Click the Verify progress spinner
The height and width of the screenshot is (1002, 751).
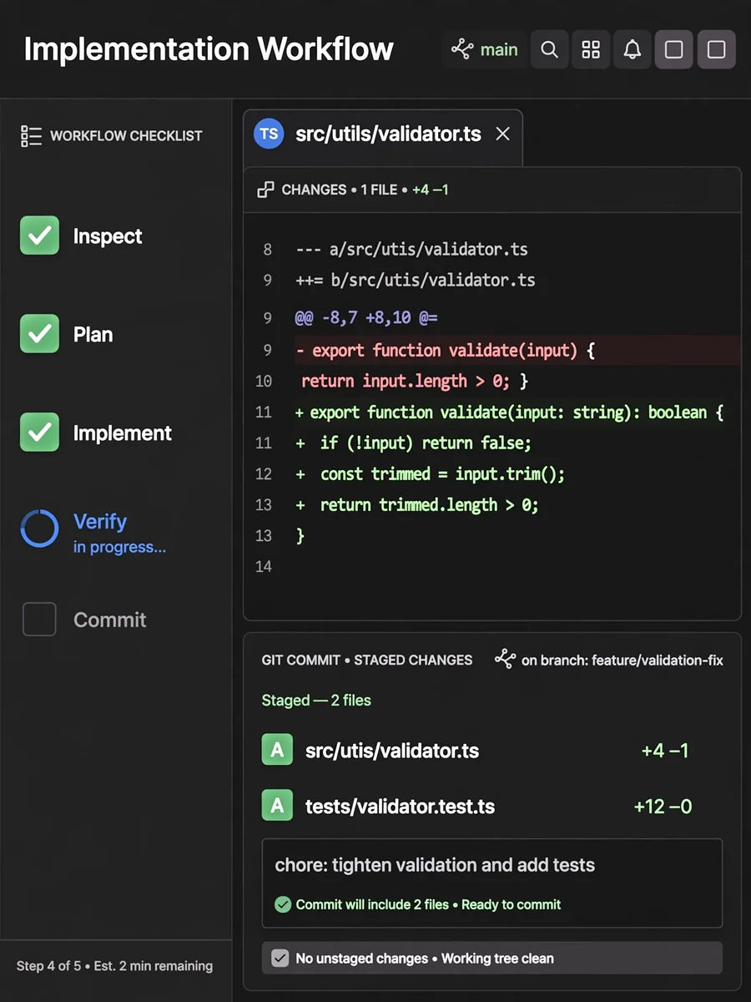click(39, 529)
